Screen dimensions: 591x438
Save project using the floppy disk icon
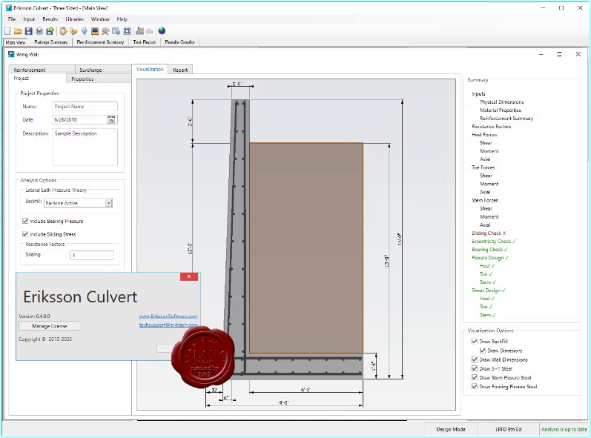28,31
